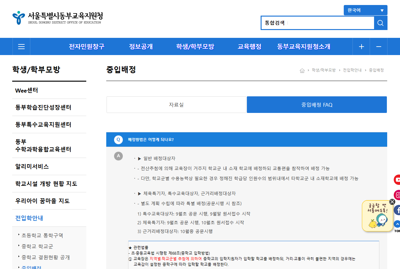Open the 학생/학부모방 menu

[195, 47]
